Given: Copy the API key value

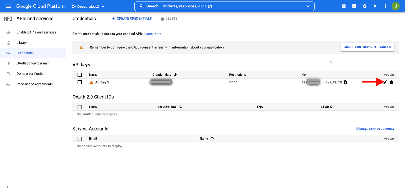Looking at the screenshot, I should click(345, 82).
